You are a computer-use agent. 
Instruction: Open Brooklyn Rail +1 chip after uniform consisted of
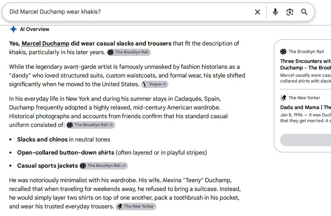point(91,125)
